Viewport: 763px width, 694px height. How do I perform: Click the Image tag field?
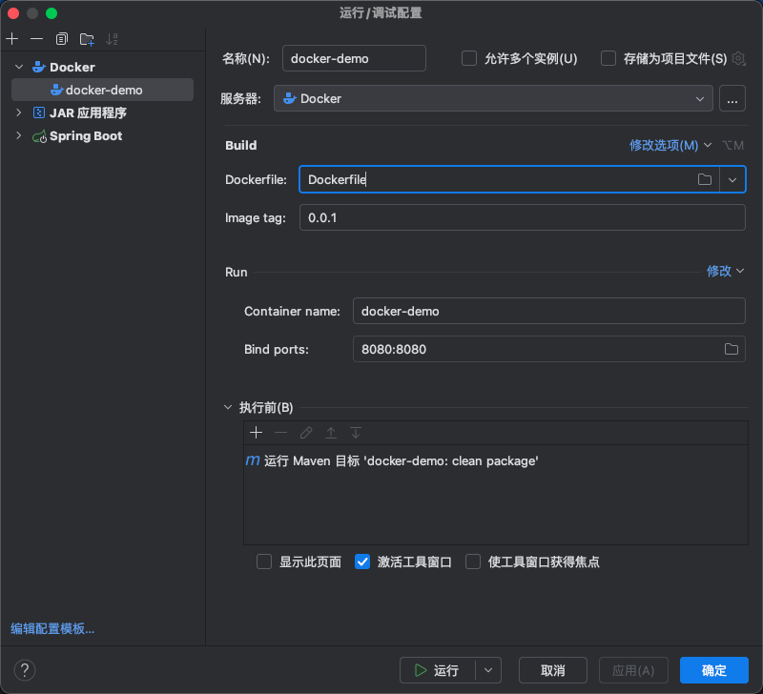point(522,217)
